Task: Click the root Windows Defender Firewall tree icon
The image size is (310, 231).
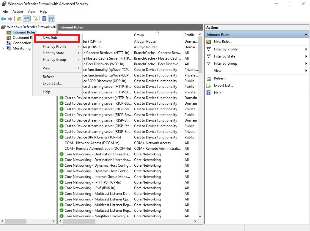Action: (x=4, y=27)
